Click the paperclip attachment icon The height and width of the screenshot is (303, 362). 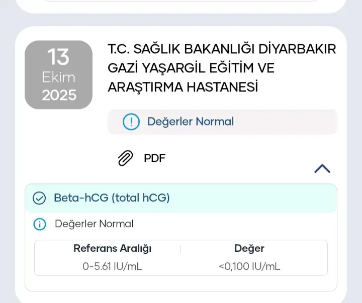tap(125, 158)
